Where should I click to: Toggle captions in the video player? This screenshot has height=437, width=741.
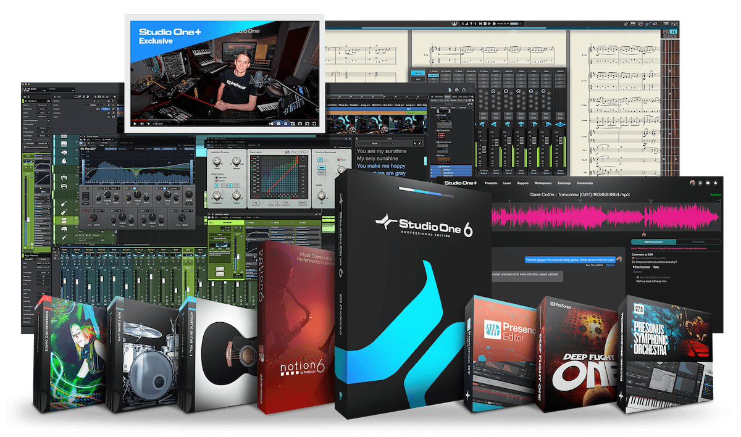pos(278,123)
